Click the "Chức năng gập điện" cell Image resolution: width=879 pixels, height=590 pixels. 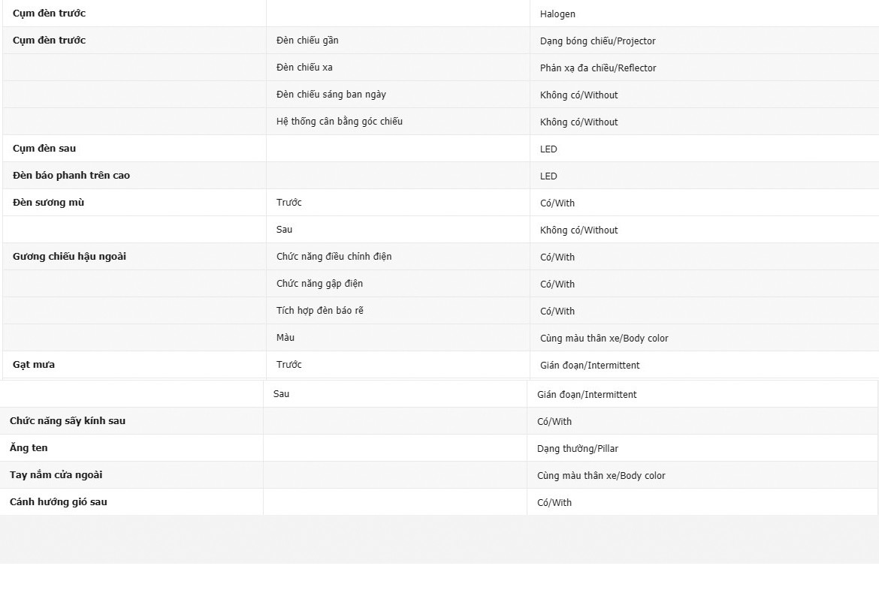(x=319, y=284)
